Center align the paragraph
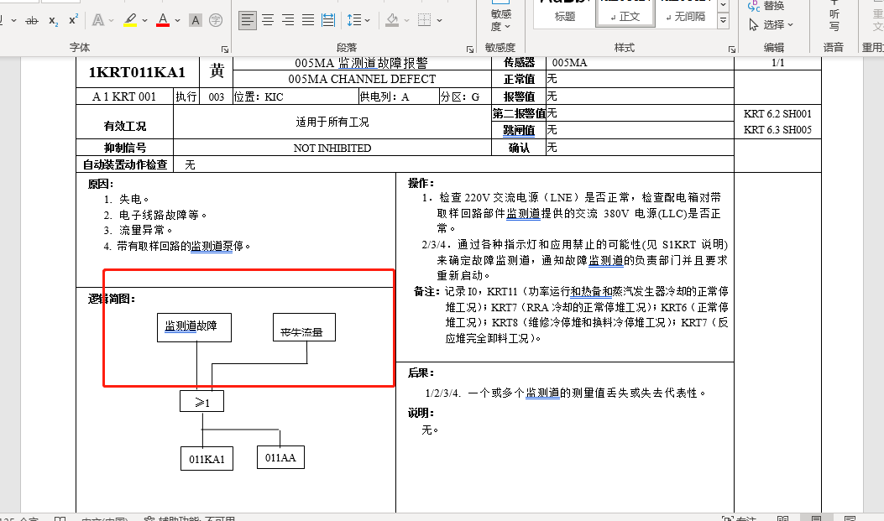The width and height of the screenshot is (884, 521). [x=268, y=19]
